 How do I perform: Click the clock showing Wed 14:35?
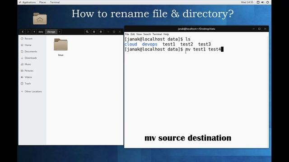pyautogui.click(x=247, y=2)
